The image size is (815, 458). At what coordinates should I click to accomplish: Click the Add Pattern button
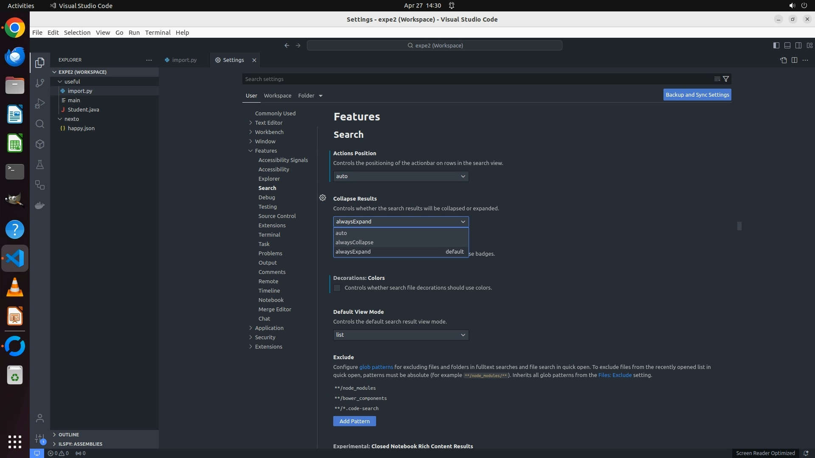(x=354, y=421)
